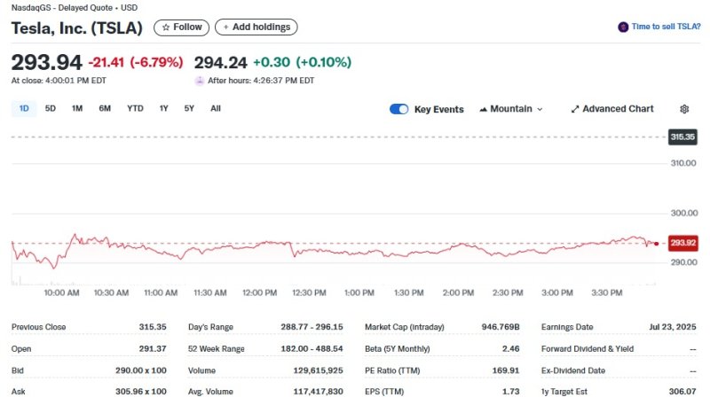Switch chart to YTD range
The width and height of the screenshot is (710, 405).
[135, 108]
